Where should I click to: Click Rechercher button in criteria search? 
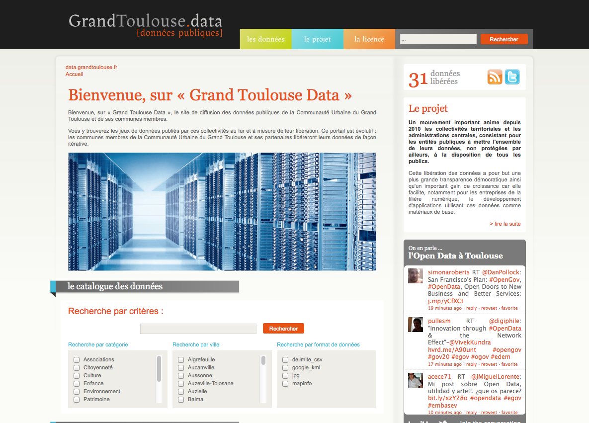[283, 329]
